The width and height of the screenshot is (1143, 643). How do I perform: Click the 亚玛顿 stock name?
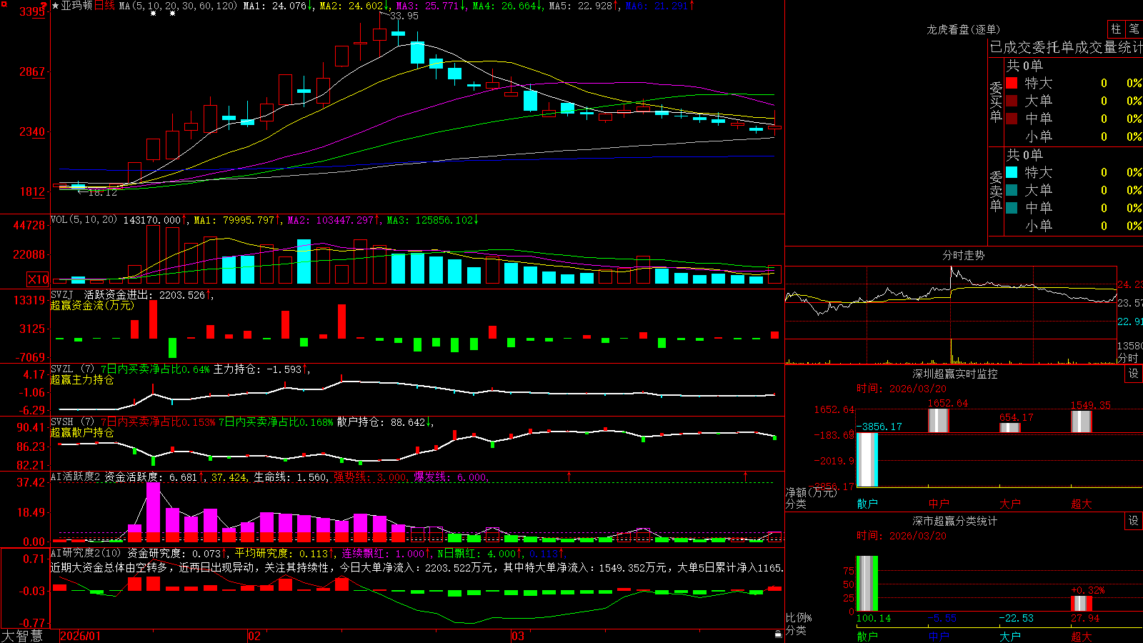pyautogui.click(x=77, y=6)
